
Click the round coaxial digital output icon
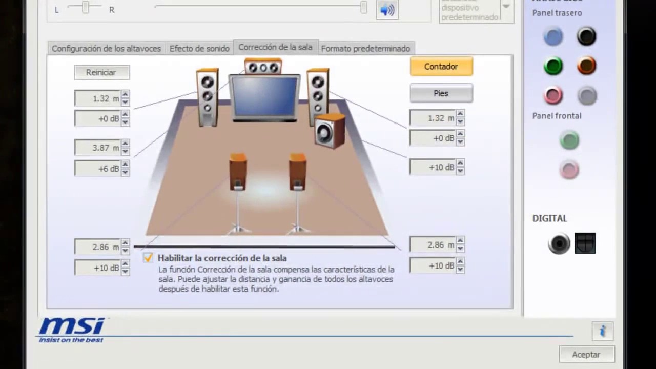[x=559, y=243]
